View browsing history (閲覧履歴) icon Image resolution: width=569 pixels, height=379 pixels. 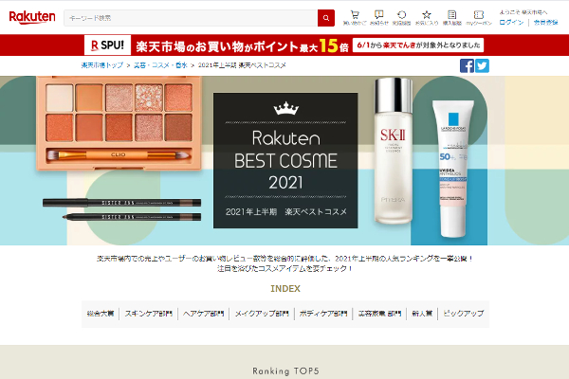[402, 17]
